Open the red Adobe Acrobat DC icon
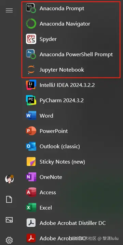This screenshot has width=123, height=245. pyautogui.click(x=31, y=238)
